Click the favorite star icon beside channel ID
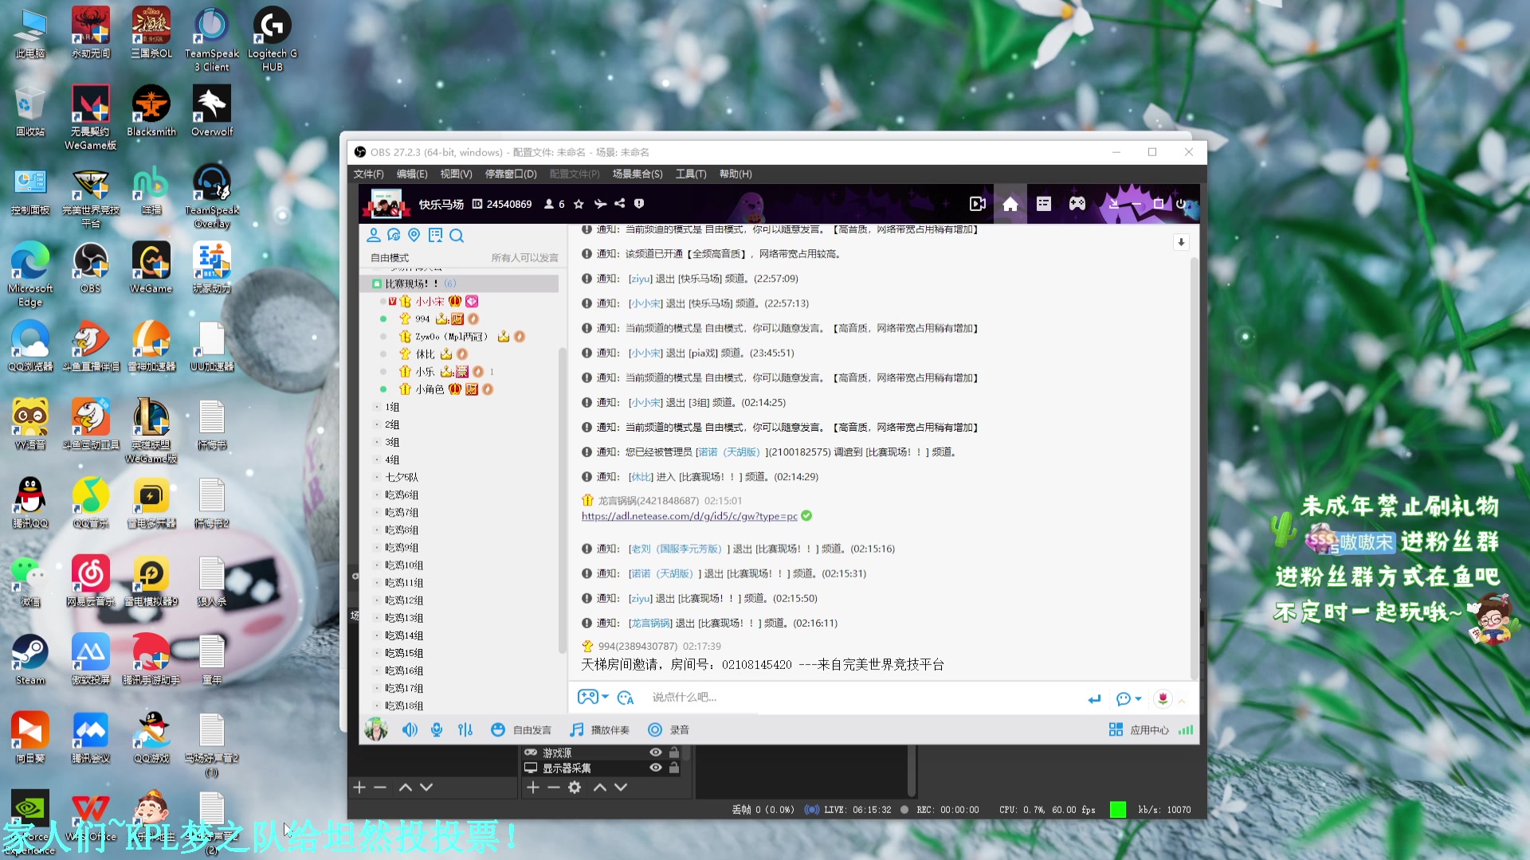The image size is (1530, 860). [579, 204]
